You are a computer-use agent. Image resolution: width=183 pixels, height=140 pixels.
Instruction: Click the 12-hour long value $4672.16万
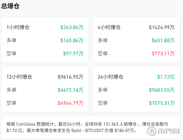pyautogui.click(x=70, y=90)
